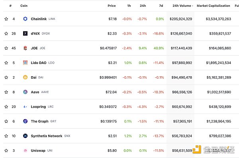
Task: Toggle favorite star for Uniswap
Action: 6,150
